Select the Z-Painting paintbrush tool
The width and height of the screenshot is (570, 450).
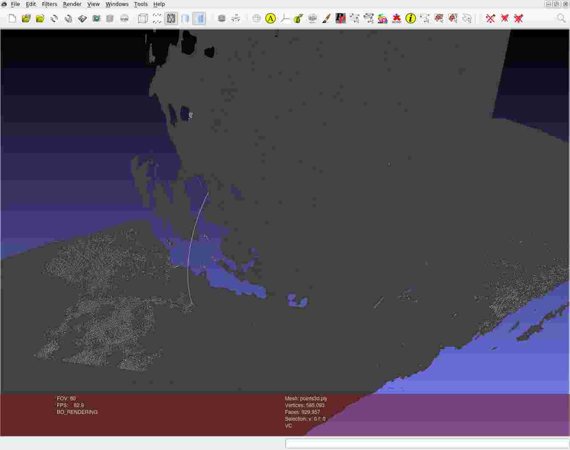click(326, 18)
